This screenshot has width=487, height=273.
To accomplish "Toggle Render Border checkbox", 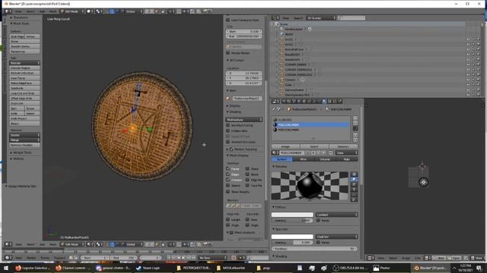I will [x=228, y=53].
